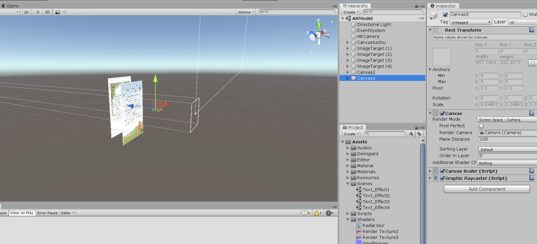Viewport: 537px width, 244px height.
Task: Open the Project Create dropdown
Action: pos(351,134)
